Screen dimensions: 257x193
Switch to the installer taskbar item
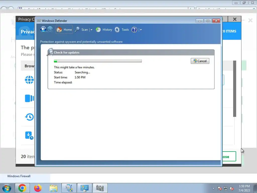pyautogui.click(x=69, y=188)
